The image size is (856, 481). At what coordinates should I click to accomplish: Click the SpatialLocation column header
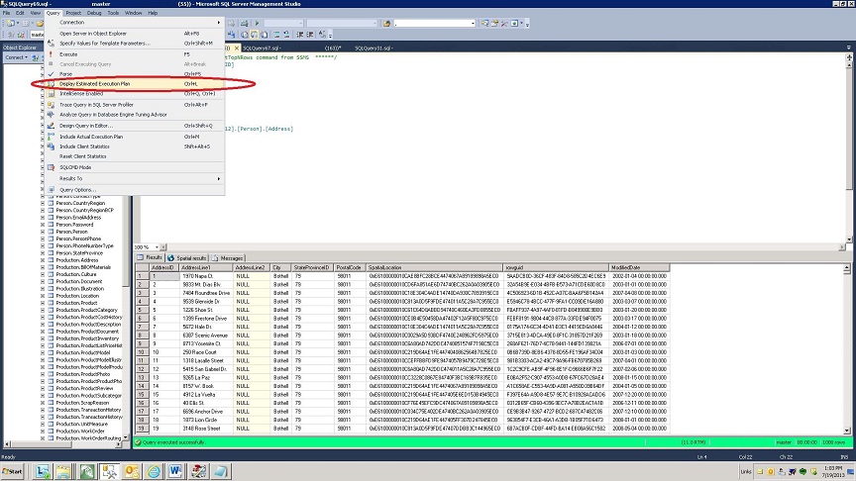click(x=434, y=268)
